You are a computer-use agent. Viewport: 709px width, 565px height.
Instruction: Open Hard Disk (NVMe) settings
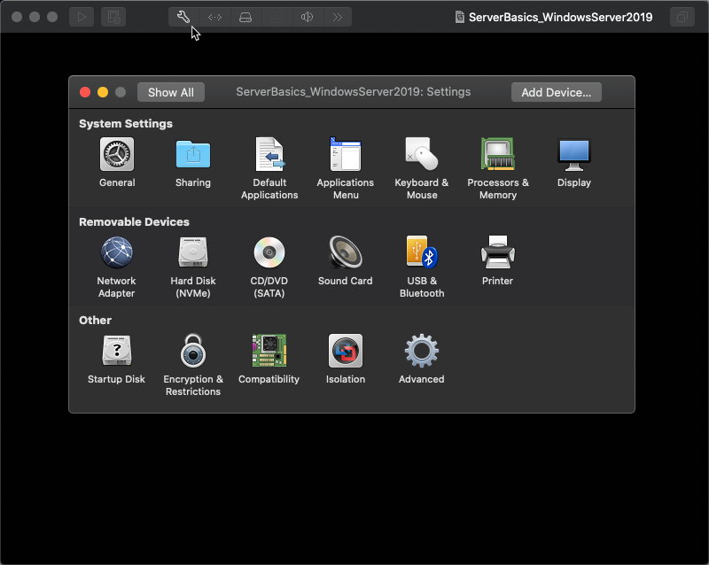[x=193, y=252]
